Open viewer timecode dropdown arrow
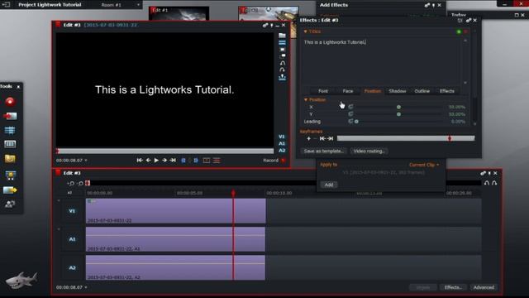 [x=86, y=161]
